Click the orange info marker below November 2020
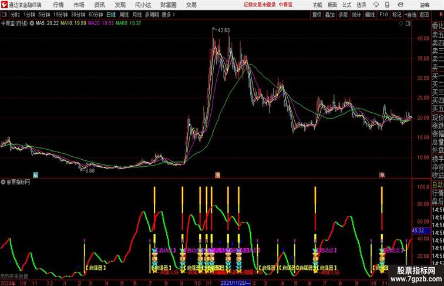 coord(217,175)
